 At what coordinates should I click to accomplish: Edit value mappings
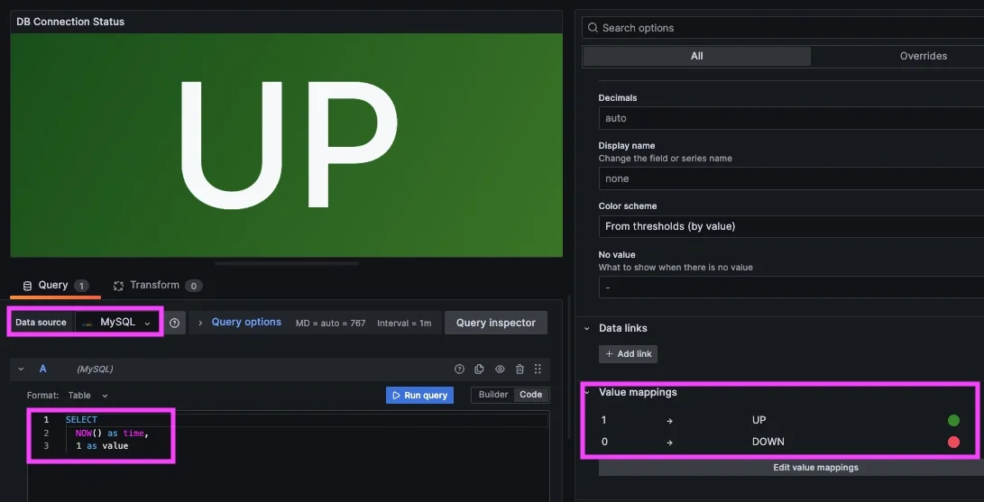pos(791,468)
